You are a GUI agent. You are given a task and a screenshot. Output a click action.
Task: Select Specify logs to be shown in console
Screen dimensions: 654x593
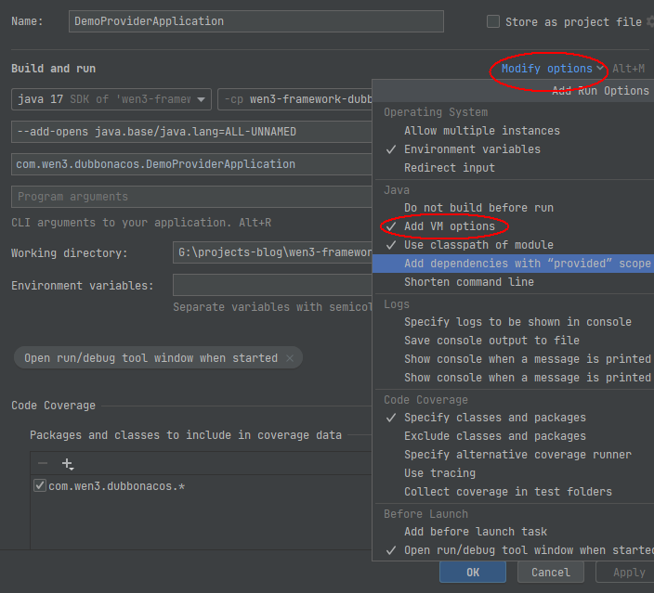[513, 322]
